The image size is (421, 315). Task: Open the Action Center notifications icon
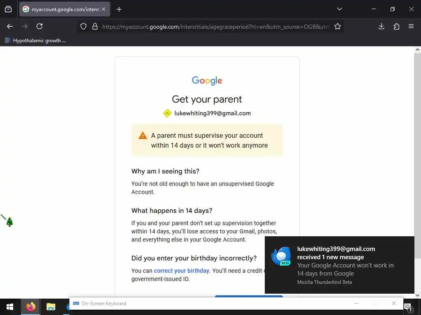tap(408, 308)
